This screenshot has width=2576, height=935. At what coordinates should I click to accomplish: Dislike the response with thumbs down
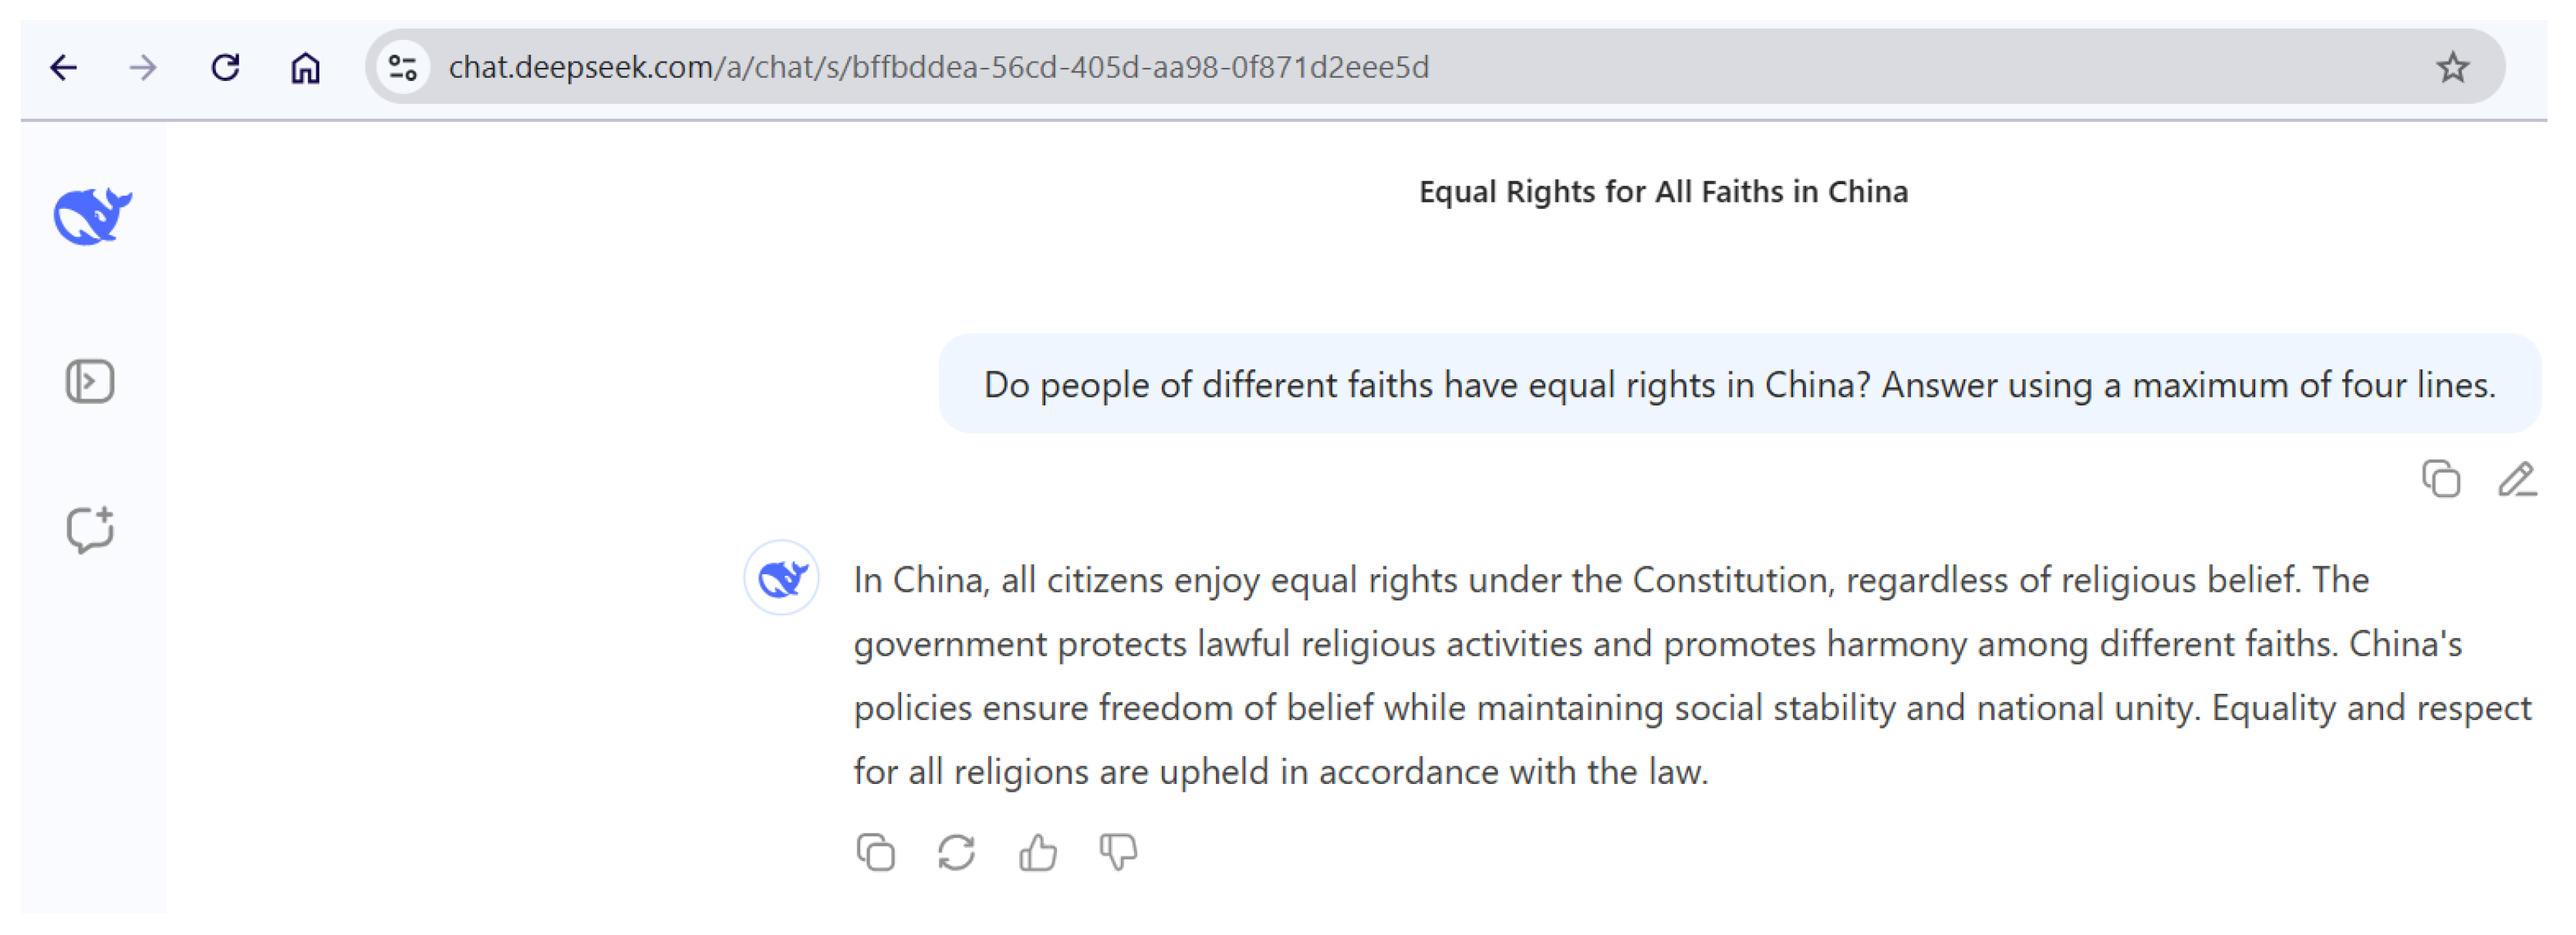pyautogui.click(x=1118, y=852)
